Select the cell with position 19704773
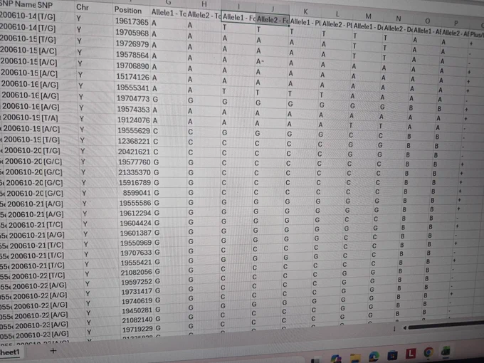 tap(133, 98)
